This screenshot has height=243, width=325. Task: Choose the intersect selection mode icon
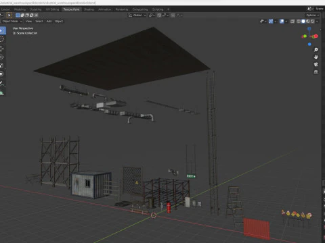[x=36, y=16]
